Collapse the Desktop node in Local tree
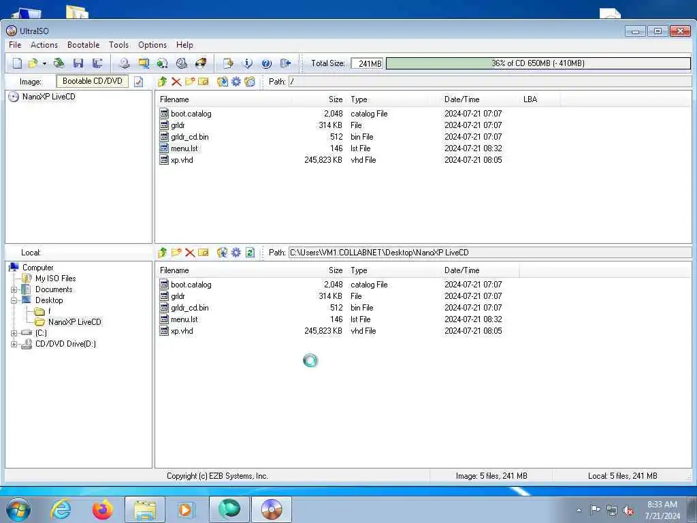This screenshot has height=523, width=697. click(x=14, y=300)
